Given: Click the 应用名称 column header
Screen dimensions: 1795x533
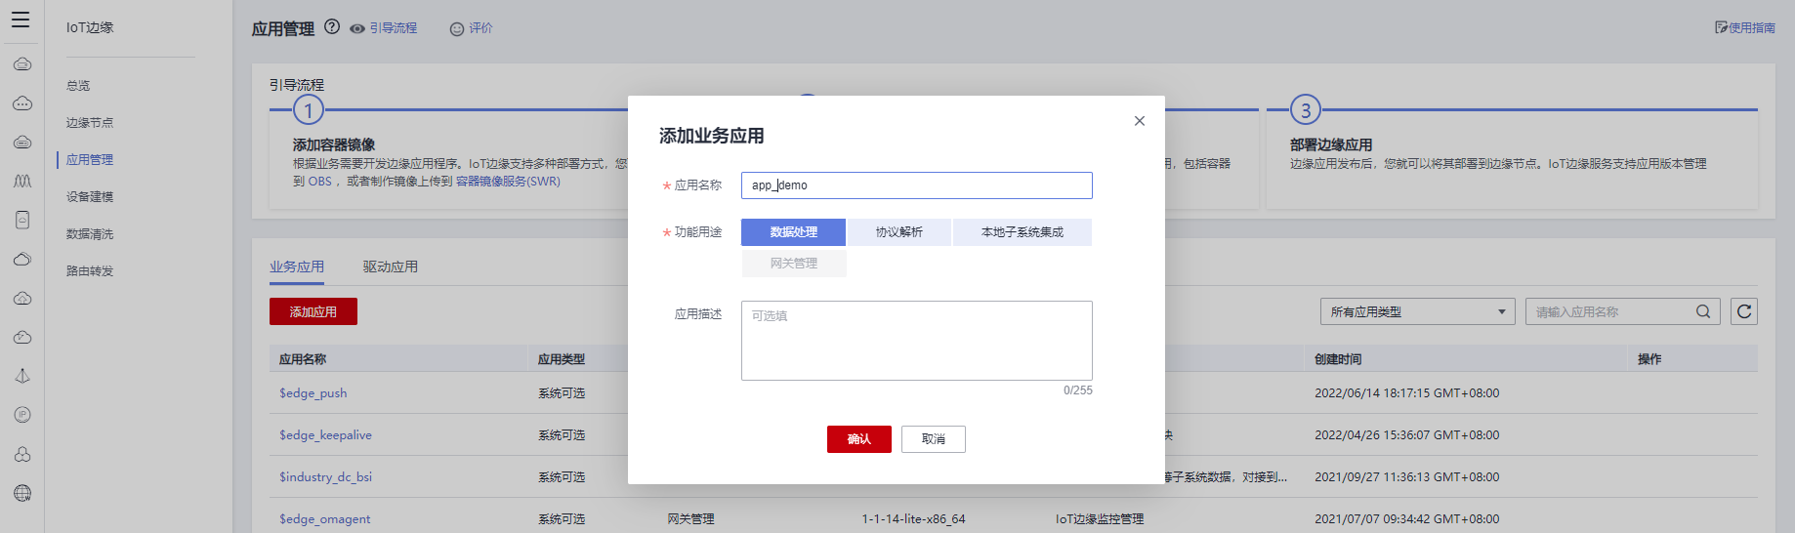Looking at the screenshot, I should pyautogui.click(x=303, y=359).
